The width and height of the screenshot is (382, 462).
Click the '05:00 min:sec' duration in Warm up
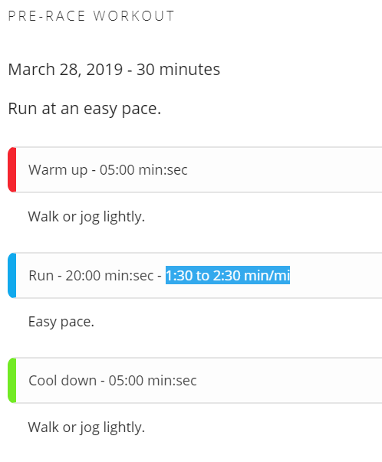(x=143, y=170)
